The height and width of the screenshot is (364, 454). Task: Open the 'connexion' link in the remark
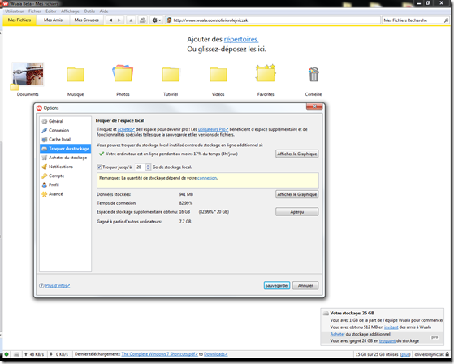click(207, 178)
